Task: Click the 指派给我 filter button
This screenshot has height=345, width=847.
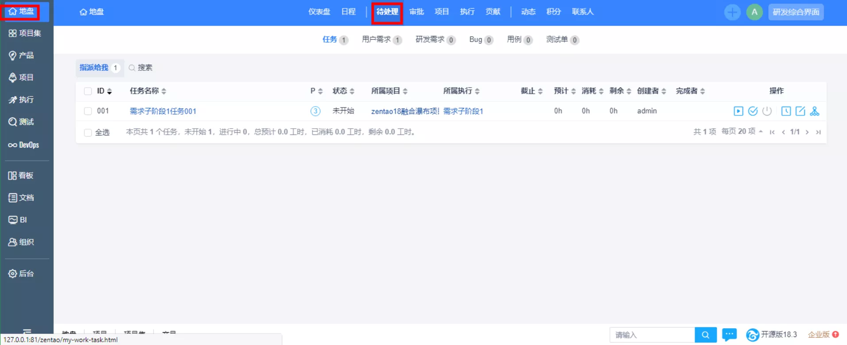Action: (100, 68)
